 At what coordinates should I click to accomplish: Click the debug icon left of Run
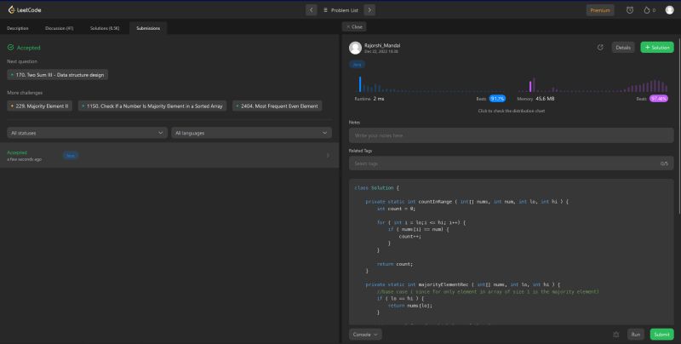[x=616, y=335]
